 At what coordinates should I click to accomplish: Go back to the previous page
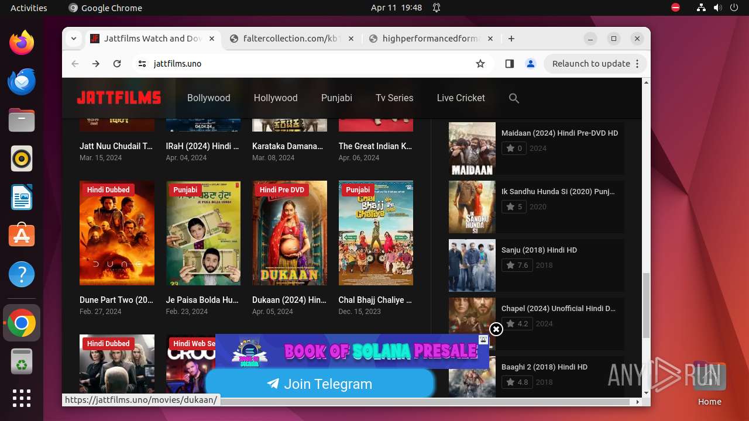click(75, 64)
